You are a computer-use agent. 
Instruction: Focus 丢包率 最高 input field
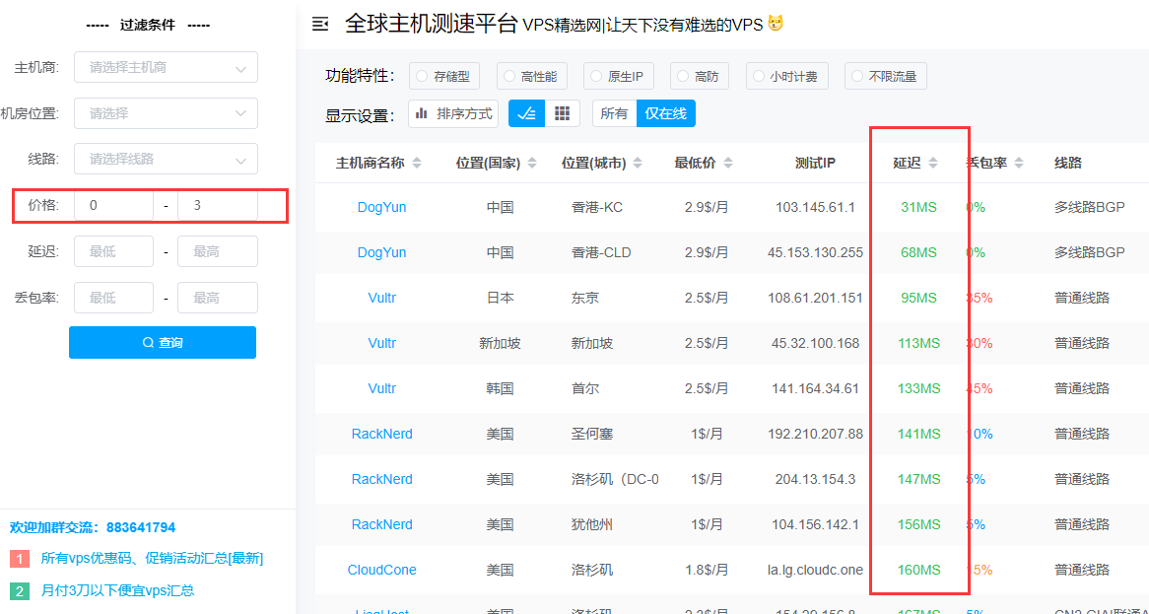(x=218, y=298)
